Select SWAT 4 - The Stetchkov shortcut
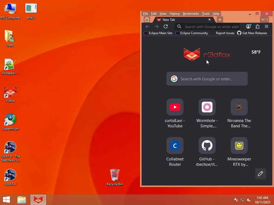This screenshot has width=274, height=205. (10, 152)
